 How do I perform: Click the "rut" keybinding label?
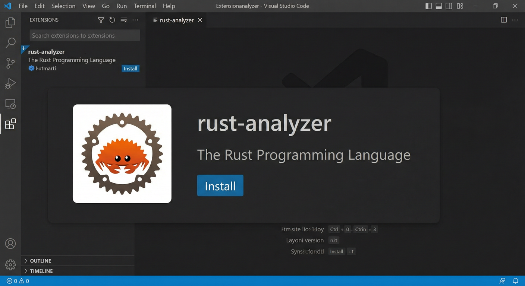pos(334,241)
